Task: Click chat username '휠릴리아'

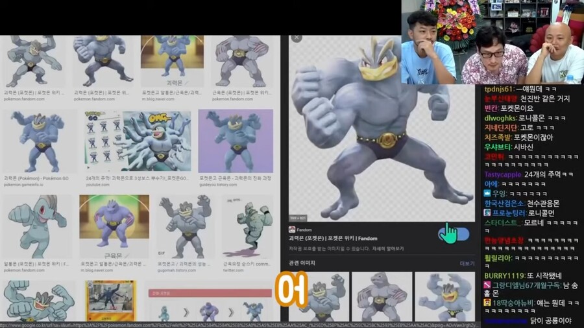Action: point(498,258)
